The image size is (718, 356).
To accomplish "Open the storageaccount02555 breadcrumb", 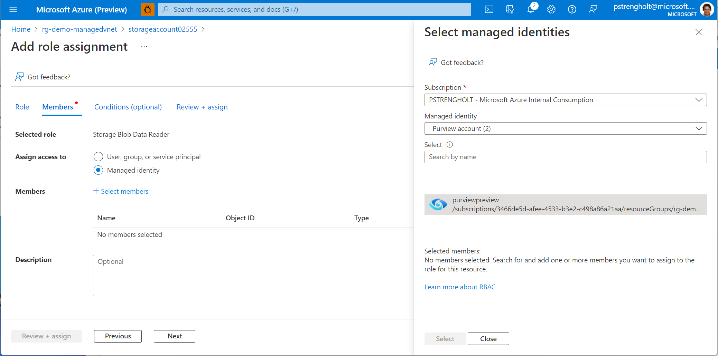I will 163,29.
